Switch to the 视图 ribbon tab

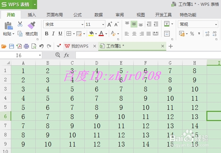point(141,15)
